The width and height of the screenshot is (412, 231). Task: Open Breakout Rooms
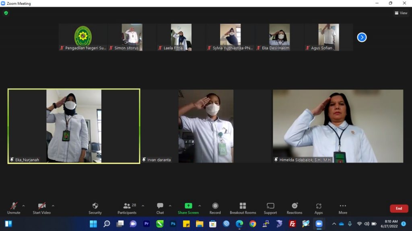tap(243, 208)
